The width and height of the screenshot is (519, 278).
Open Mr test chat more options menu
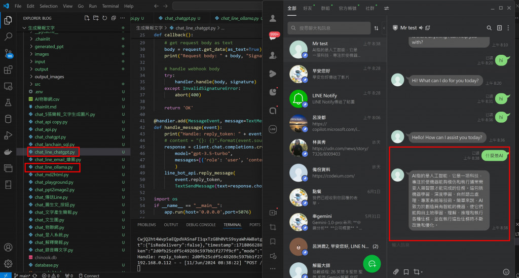(x=508, y=28)
